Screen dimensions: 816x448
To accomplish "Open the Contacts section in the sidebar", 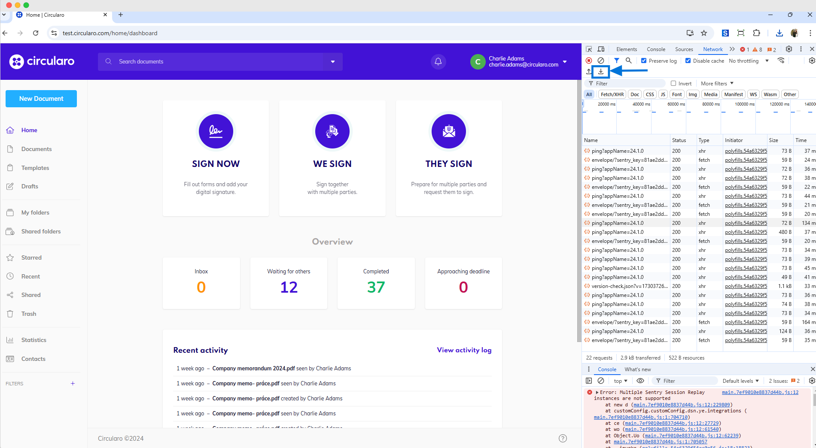I will [33, 359].
